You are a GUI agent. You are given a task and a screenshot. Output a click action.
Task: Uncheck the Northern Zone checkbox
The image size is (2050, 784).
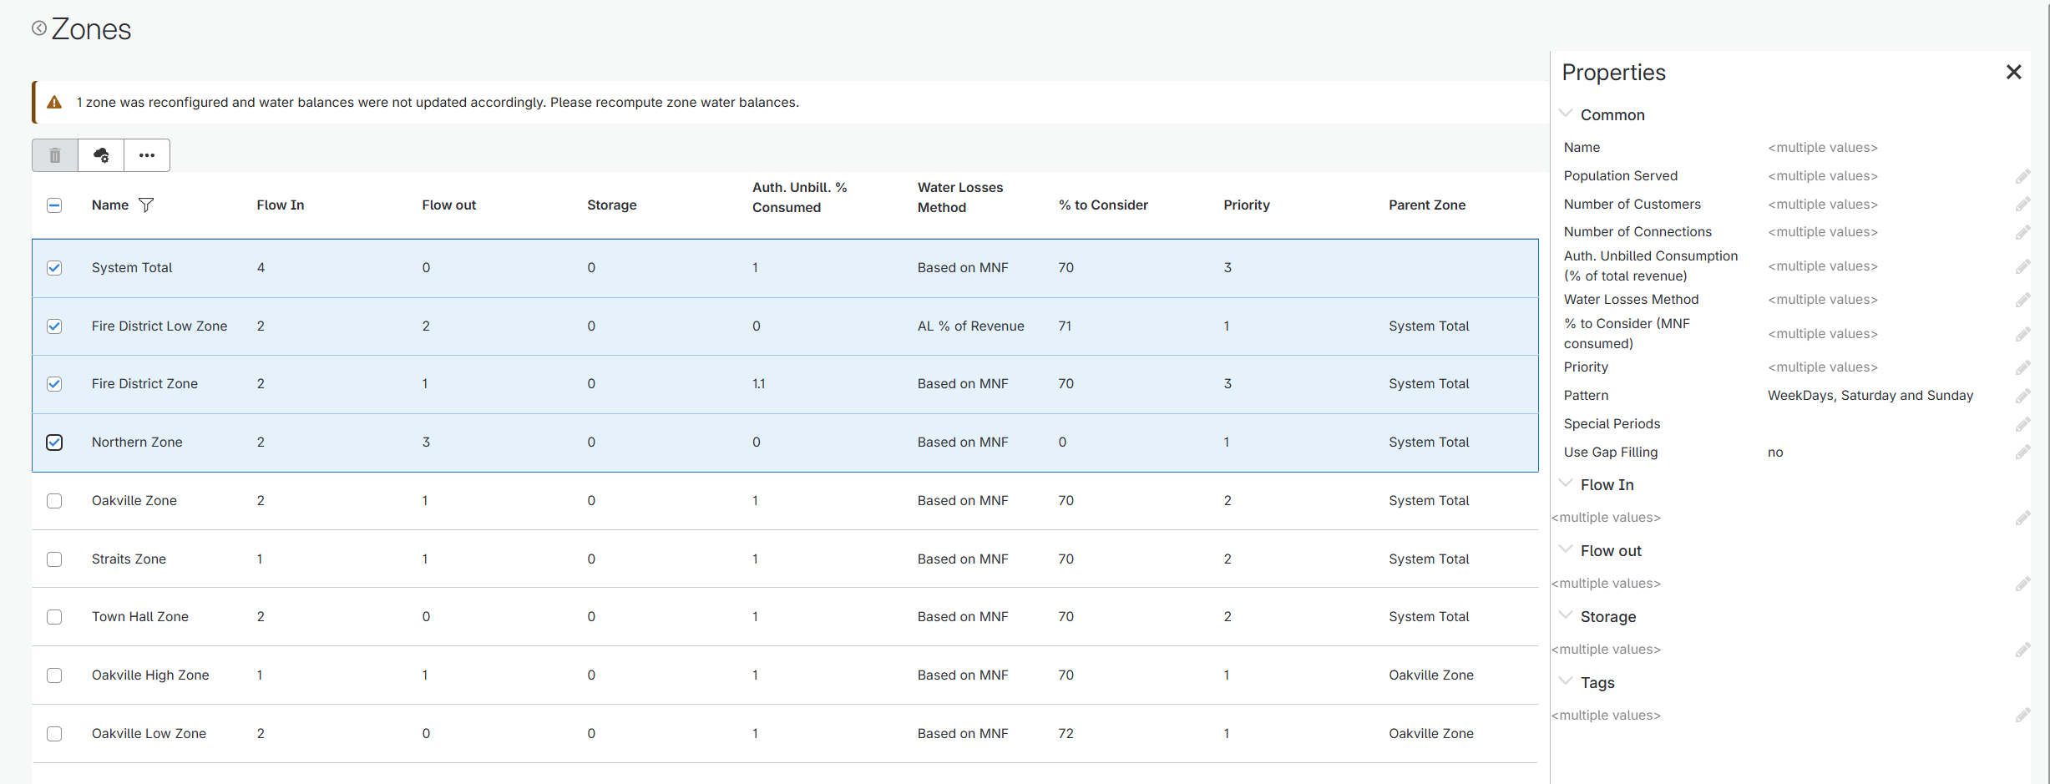[54, 443]
